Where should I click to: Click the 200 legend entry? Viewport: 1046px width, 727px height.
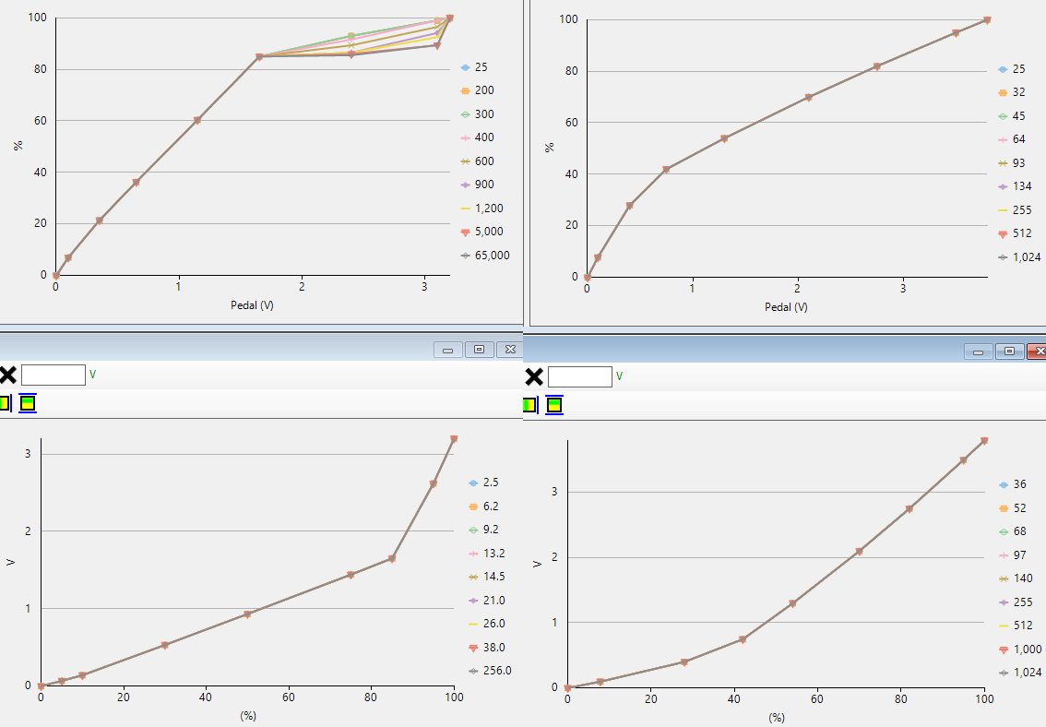477,90
